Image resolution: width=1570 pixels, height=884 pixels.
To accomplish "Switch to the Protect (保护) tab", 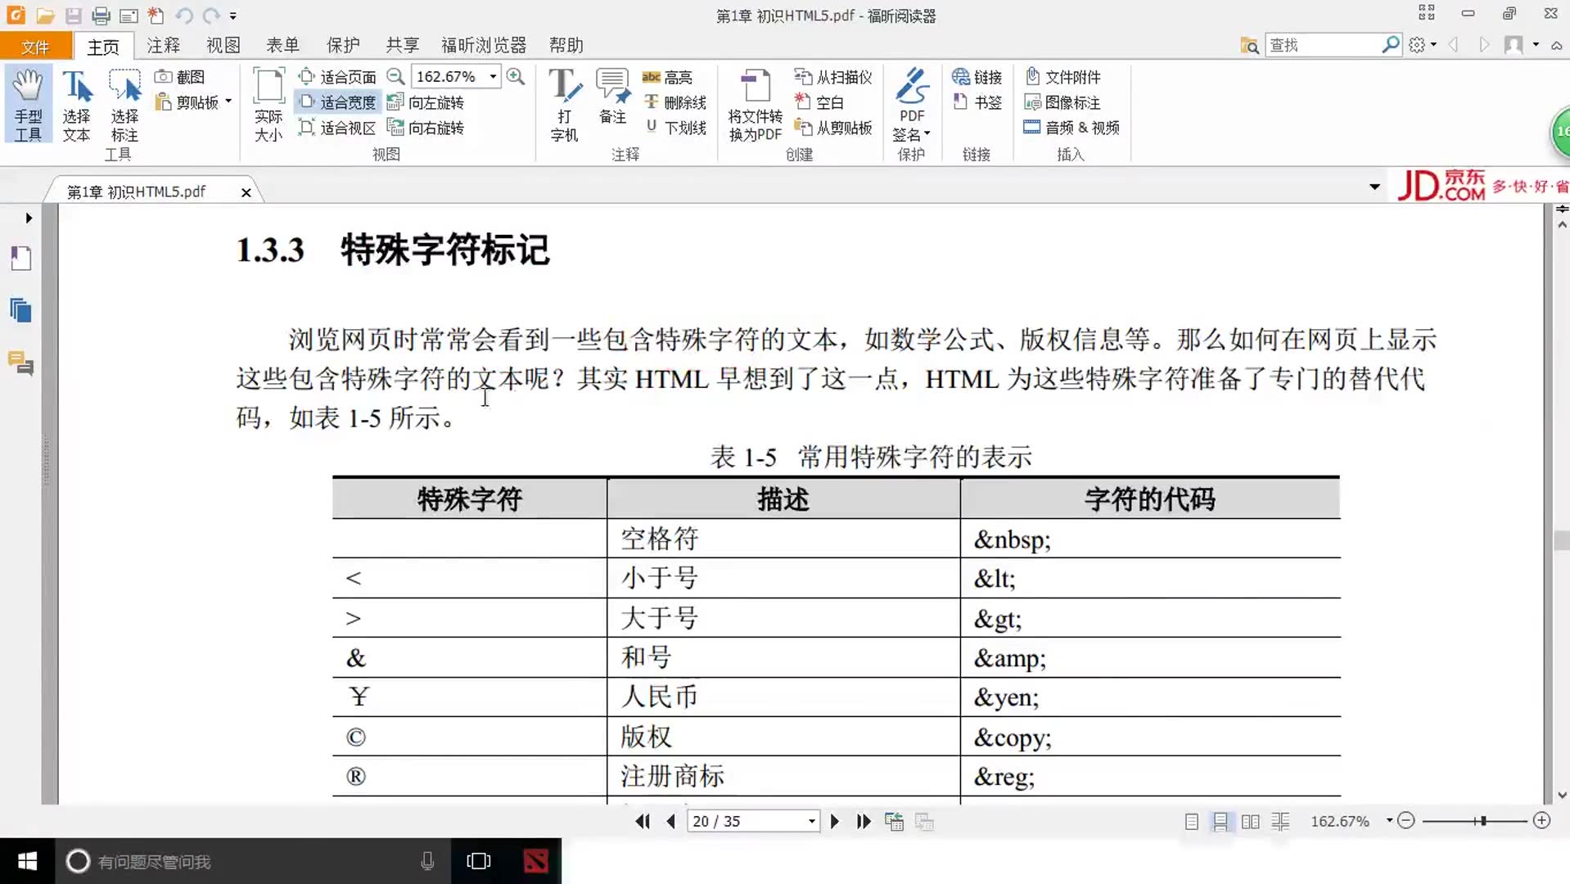I will [x=343, y=45].
